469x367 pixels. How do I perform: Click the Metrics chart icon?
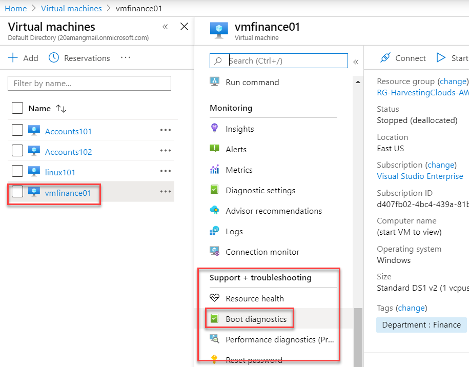click(x=214, y=169)
